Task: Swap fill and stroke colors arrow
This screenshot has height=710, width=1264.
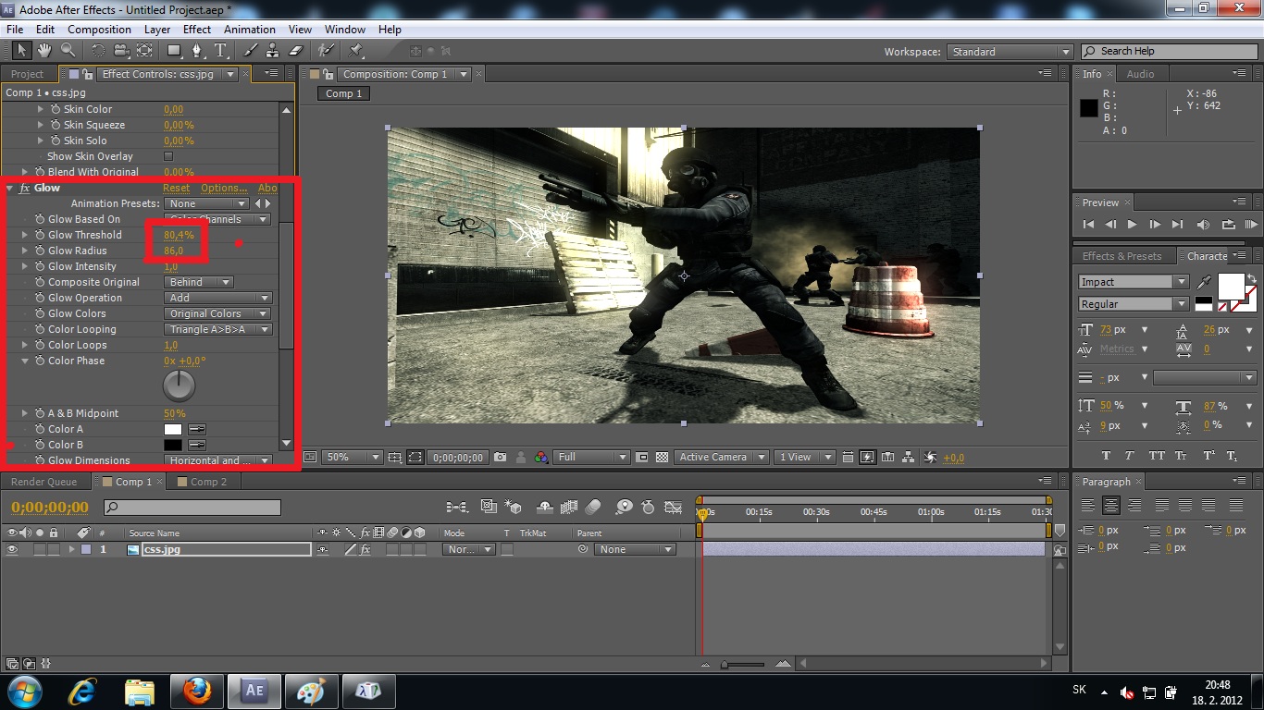Action: (x=1252, y=277)
